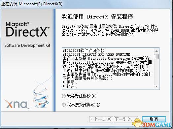Screen dimensions: 173x129
Task: Click the "欢迎使用 DirectX 安装程序" heading
Action: pos(97,17)
